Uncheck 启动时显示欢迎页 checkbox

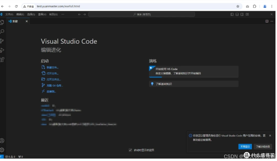tap(130, 150)
